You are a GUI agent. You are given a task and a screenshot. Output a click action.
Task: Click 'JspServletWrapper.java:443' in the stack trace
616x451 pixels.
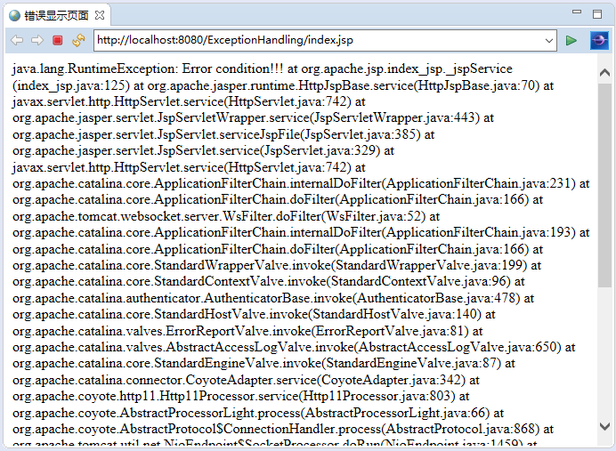click(x=395, y=117)
